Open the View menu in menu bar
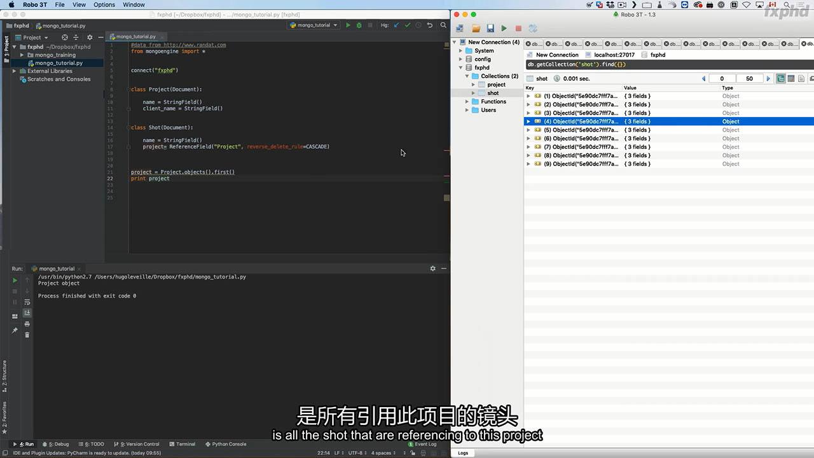The height and width of the screenshot is (458, 814). (x=79, y=4)
